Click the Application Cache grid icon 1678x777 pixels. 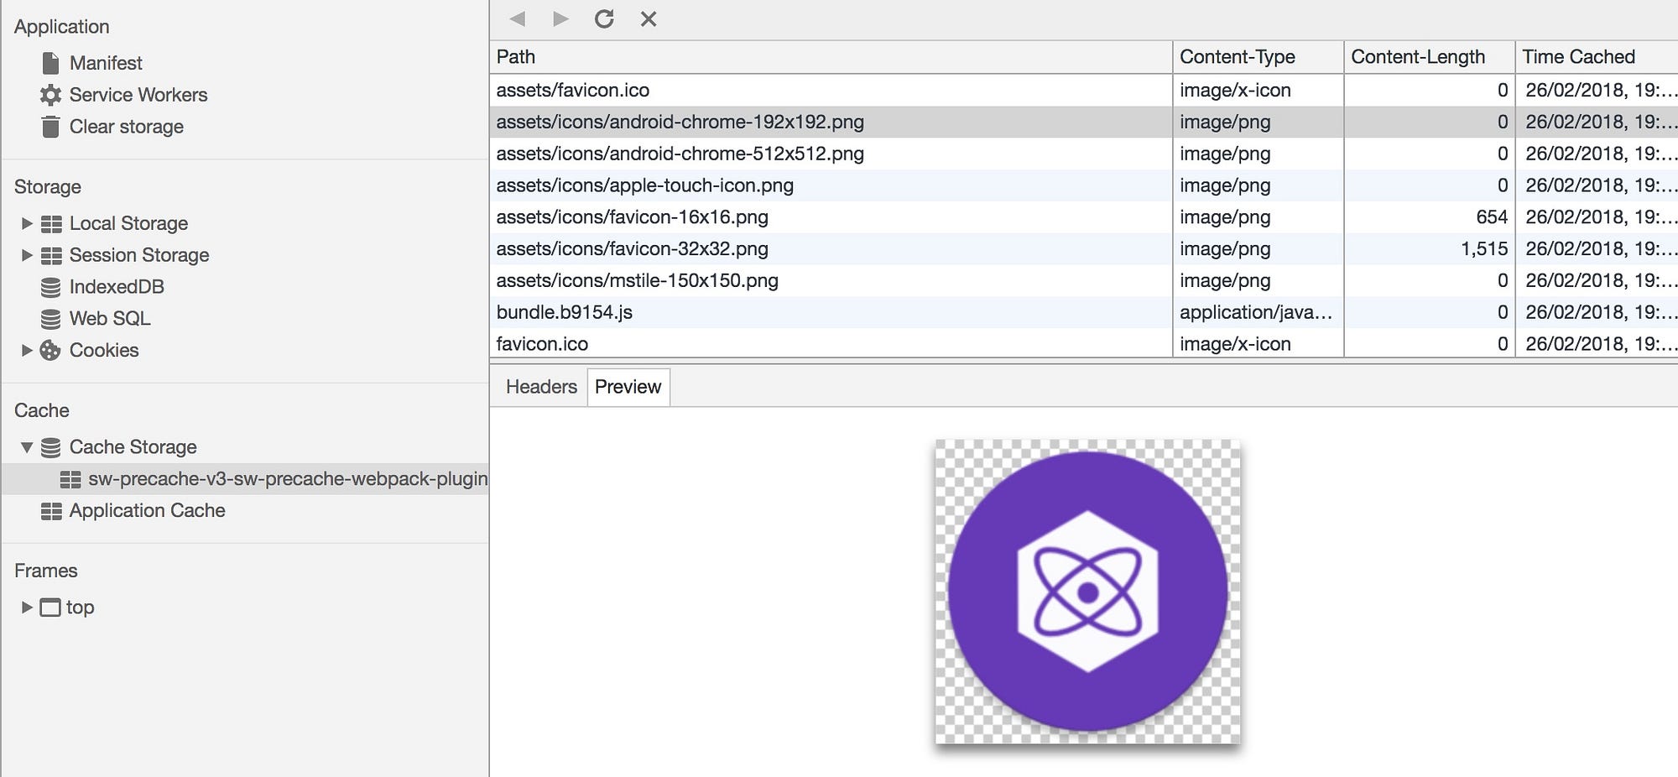coord(51,511)
